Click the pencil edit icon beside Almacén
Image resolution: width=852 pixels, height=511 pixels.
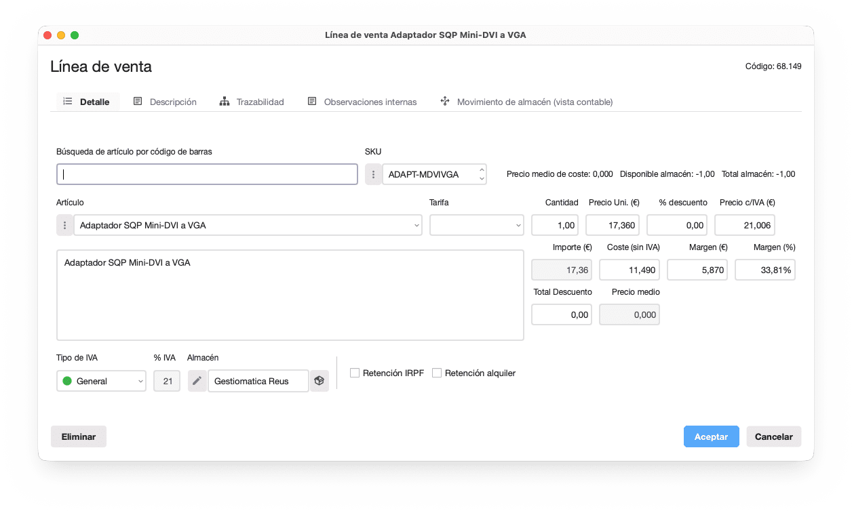point(197,381)
